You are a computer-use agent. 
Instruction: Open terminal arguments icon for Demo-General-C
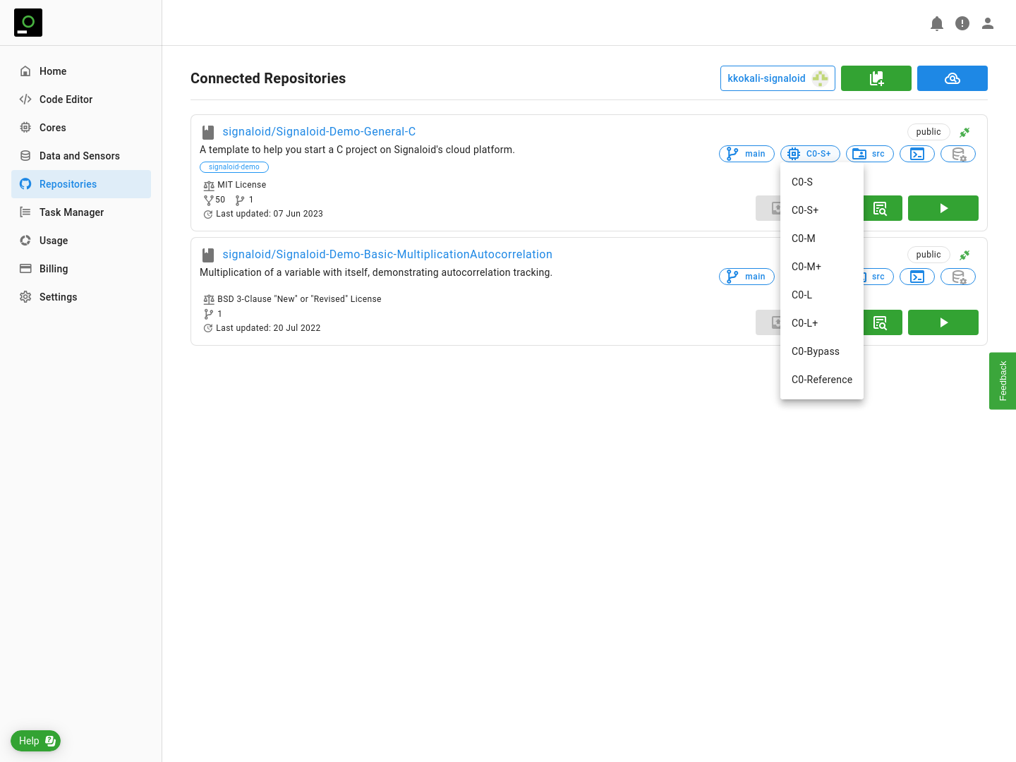point(917,154)
